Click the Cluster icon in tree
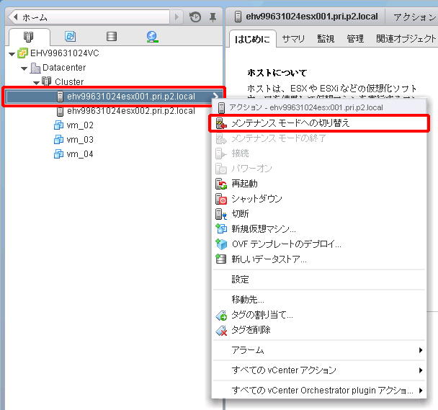 pos(46,81)
